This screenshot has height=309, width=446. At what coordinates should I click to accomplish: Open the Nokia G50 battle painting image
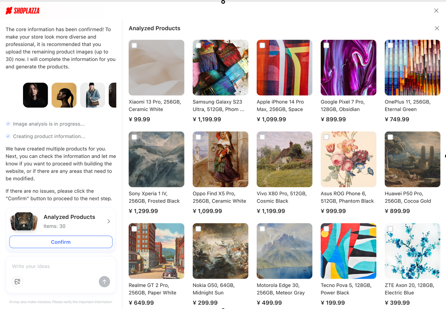click(221, 251)
